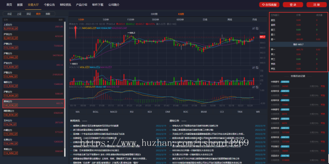Open 股票 in top navigation

20,5
